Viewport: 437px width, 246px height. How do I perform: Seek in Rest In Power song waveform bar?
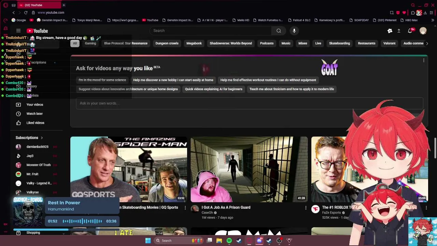point(82,221)
